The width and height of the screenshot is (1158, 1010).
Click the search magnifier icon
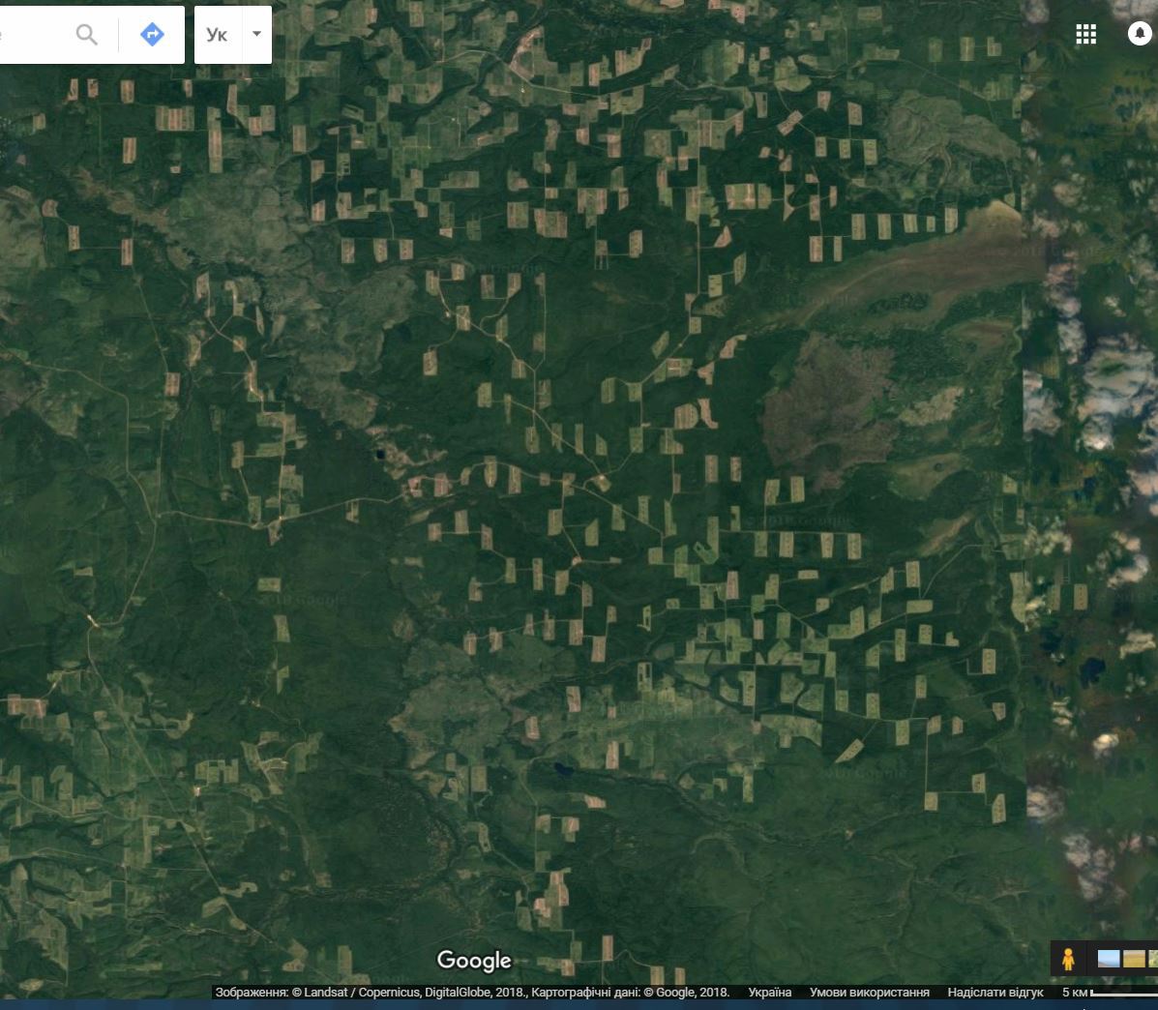tap(87, 35)
